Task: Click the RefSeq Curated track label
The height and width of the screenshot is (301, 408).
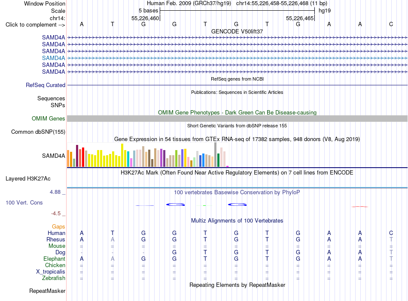Action: point(46,85)
